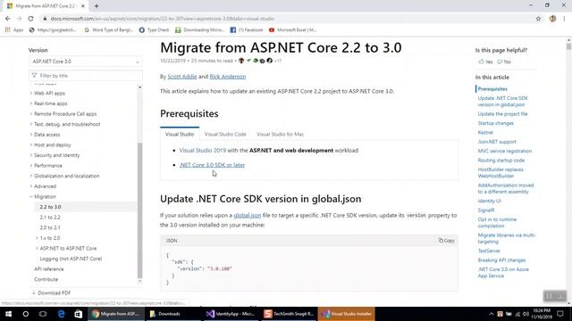Open Microsoft Store from the taskbar
The image size is (572, 321).
(x=78, y=314)
